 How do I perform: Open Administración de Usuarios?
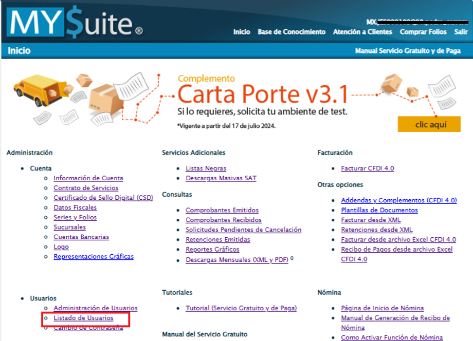coord(95,308)
